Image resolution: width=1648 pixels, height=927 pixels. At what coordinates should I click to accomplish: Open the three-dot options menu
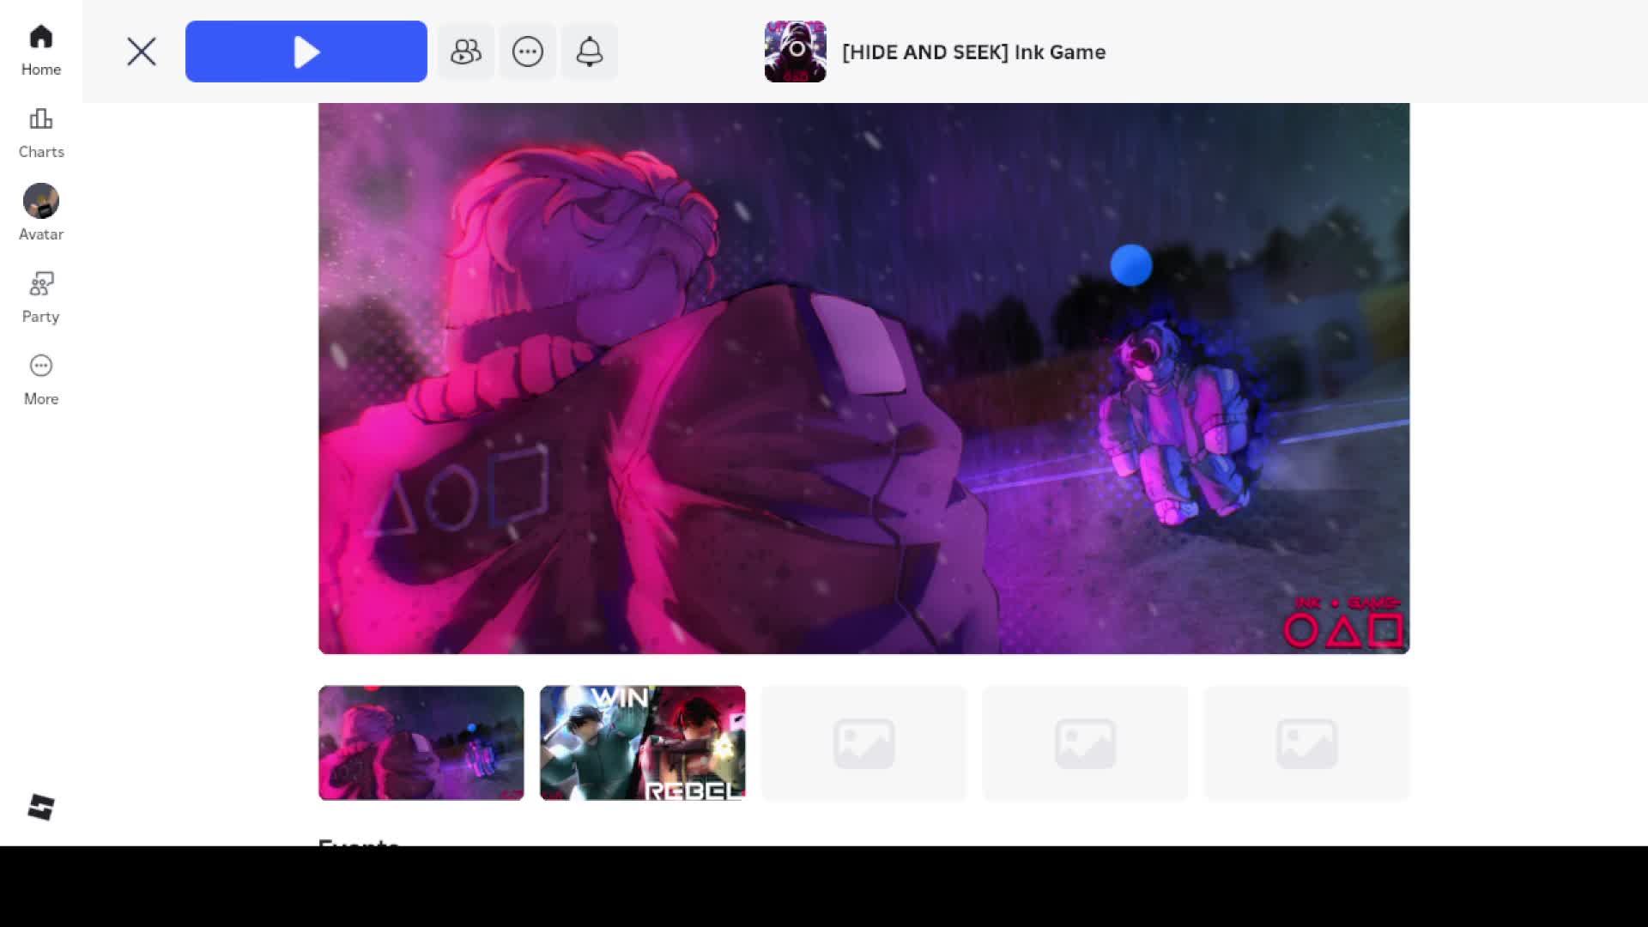click(528, 51)
